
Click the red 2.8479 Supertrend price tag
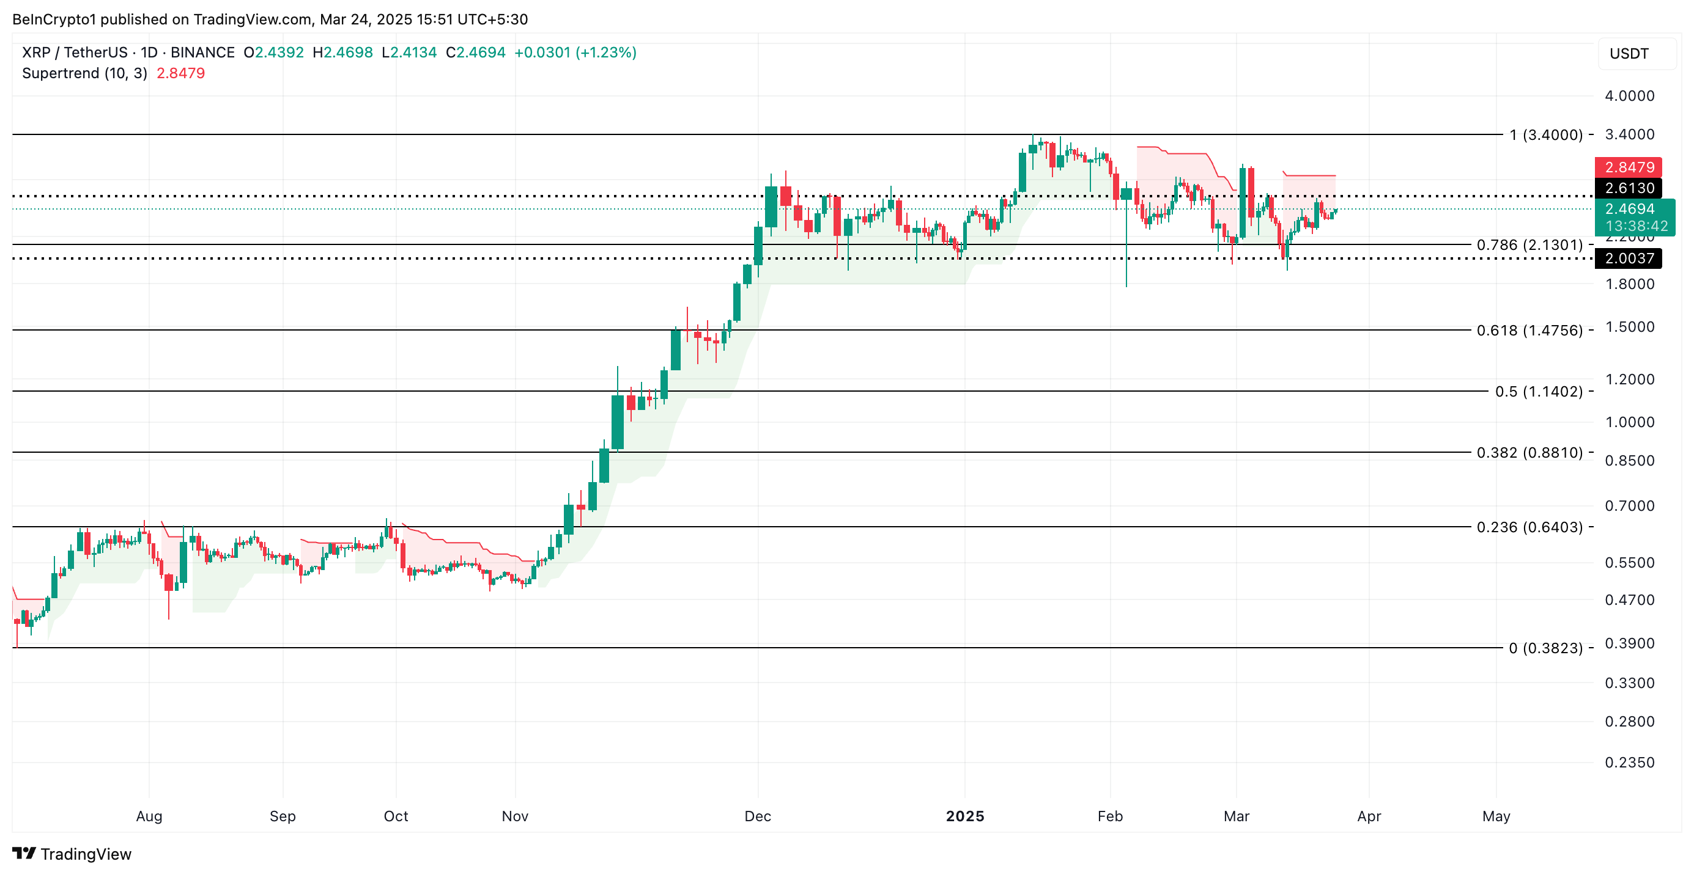(1628, 167)
